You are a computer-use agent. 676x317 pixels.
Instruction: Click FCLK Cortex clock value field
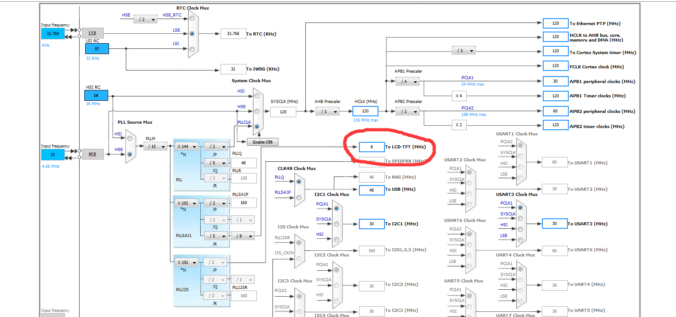pos(555,66)
